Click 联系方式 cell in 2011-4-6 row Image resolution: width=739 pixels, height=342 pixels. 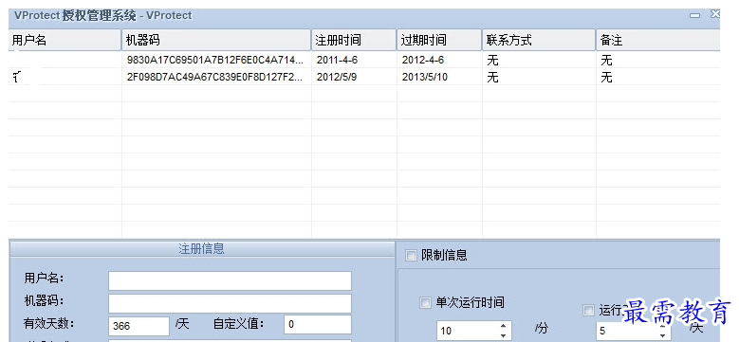point(492,61)
